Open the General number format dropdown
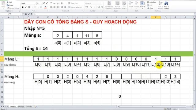This screenshot has height=110, width=196. [102, 3]
